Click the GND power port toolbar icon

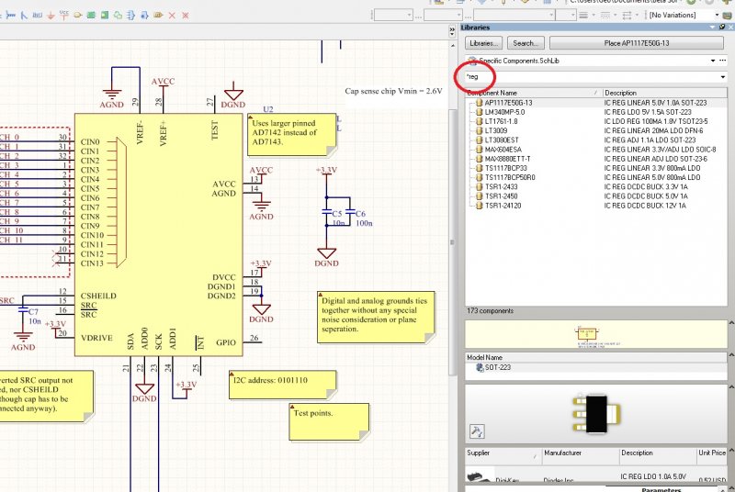pyautogui.click(x=50, y=16)
